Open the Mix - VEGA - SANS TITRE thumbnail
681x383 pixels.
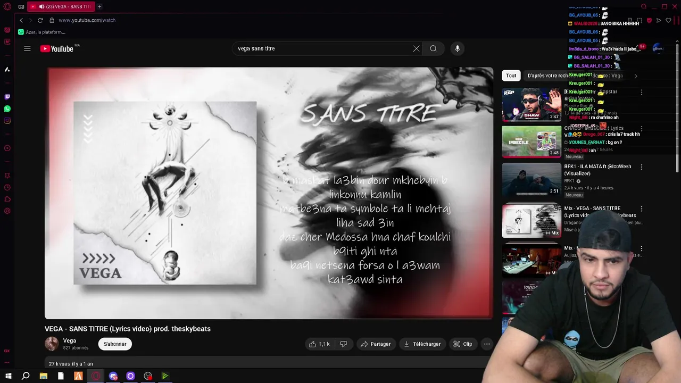point(531,221)
